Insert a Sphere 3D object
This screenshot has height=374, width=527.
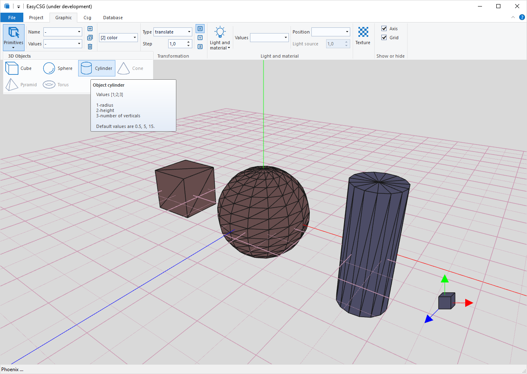(x=58, y=68)
